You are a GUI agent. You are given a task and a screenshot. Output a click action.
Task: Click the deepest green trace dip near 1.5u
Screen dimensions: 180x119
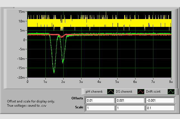(54, 72)
